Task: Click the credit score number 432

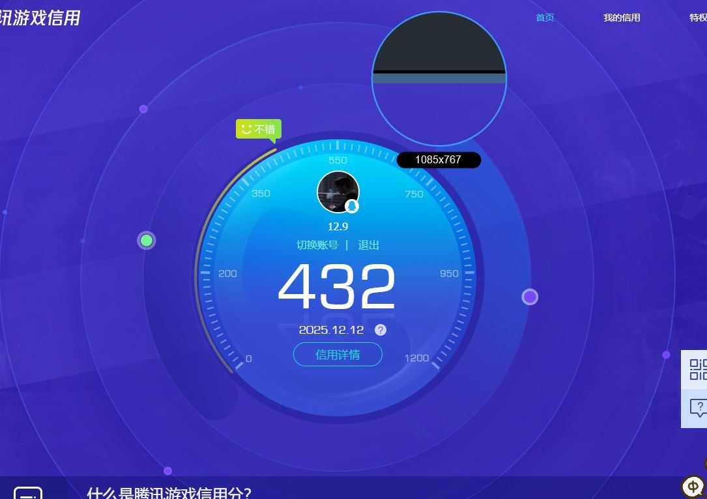Action: [x=338, y=286]
